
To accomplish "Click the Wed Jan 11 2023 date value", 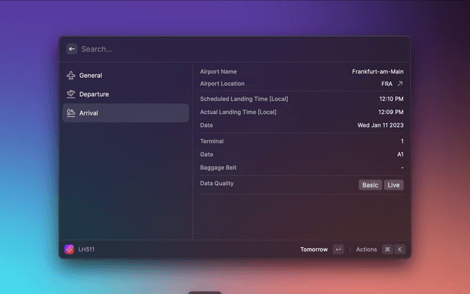I will point(380,125).
